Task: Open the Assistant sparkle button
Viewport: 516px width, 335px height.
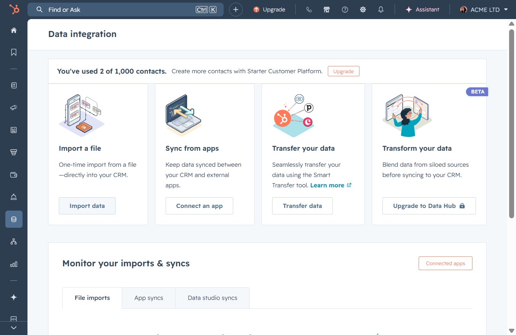Action: [x=422, y=10]
